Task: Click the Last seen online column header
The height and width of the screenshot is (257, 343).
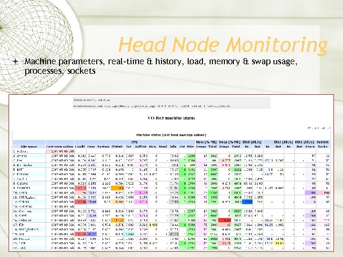Action: pos(60,147)
